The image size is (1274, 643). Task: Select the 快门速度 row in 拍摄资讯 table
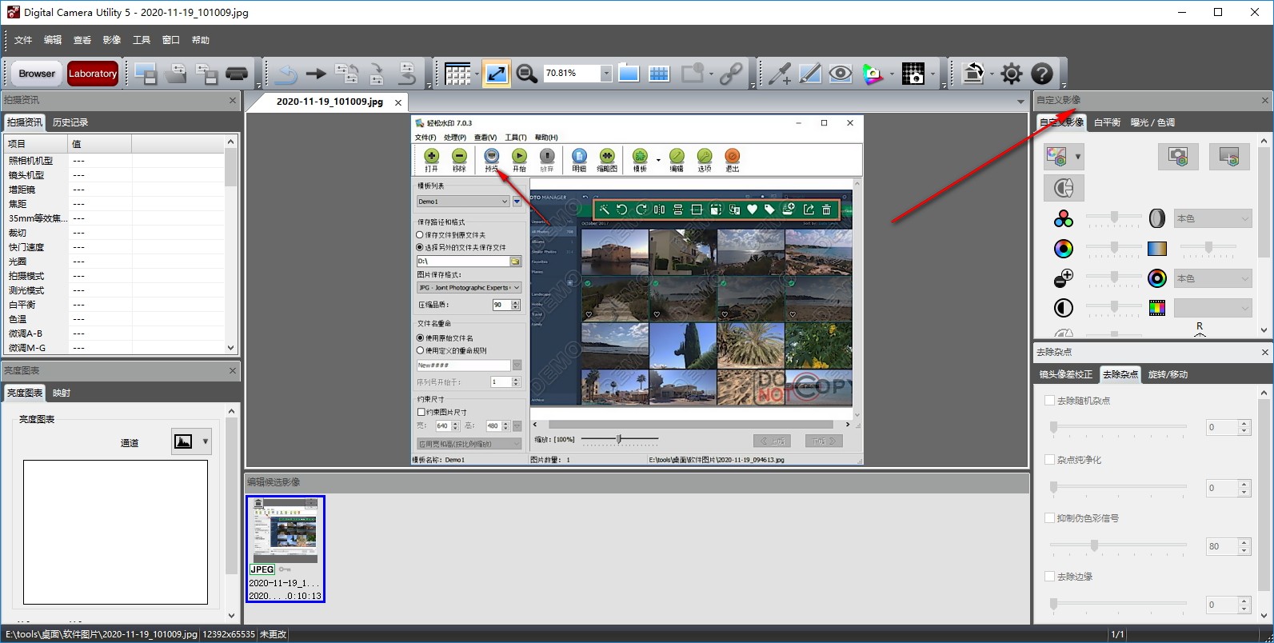coord(116,247)
